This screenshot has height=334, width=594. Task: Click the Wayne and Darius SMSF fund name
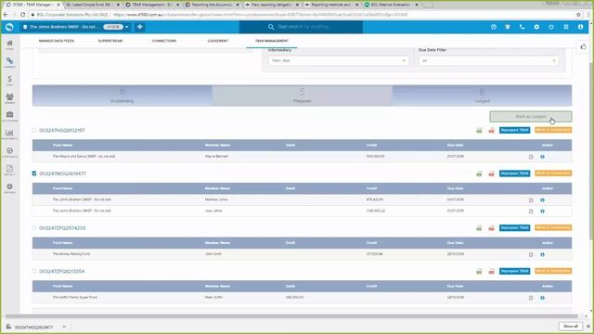pos(84,157)
